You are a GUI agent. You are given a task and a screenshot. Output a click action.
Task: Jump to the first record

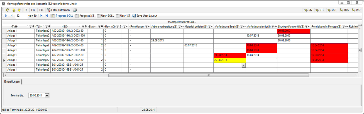[x=6, y=16]
